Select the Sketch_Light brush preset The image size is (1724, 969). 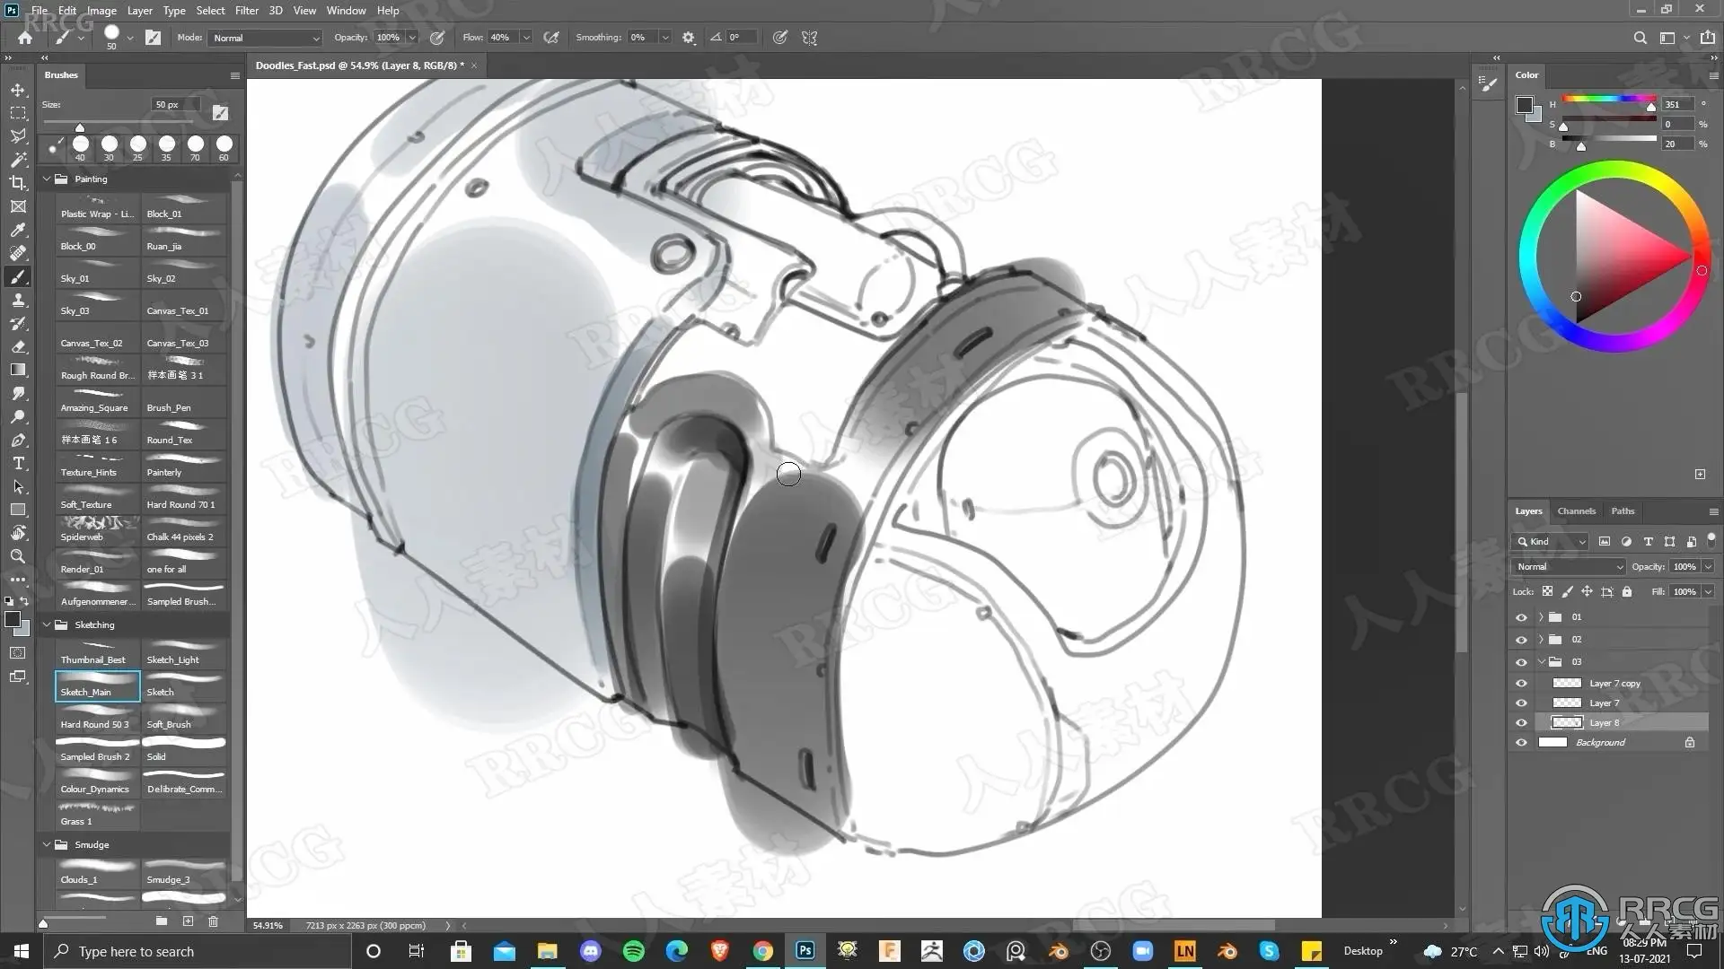(183, 653)
